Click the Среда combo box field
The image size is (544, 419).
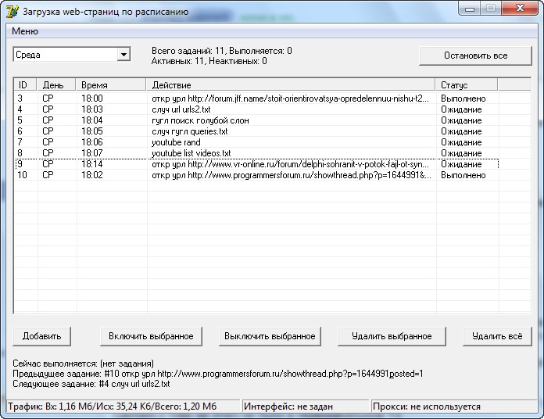tap(72, 55)
